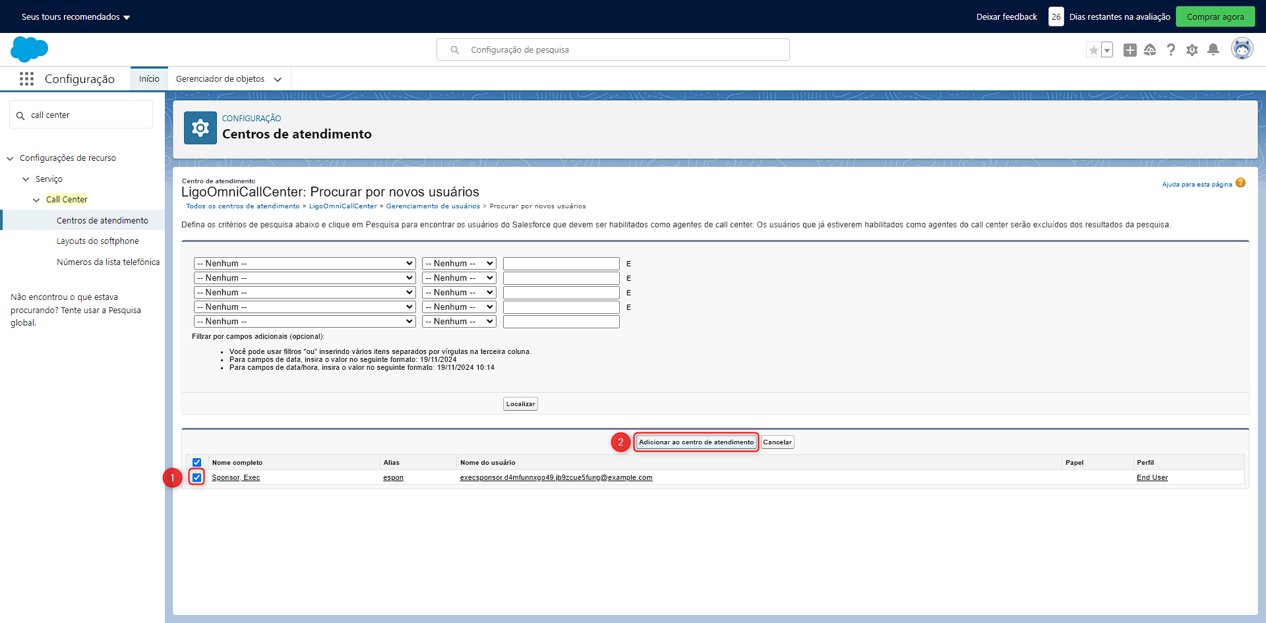Viewport: 1266px width, 623px height.
Task: Open Números da lista telefônica
Action: [108, 262]
